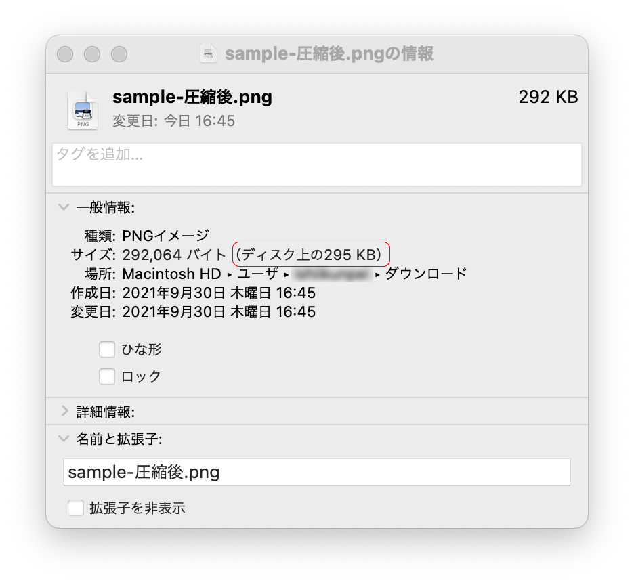Close the info window with left button
The height and width of the screenshot is (585, 634).
(65, 54)
